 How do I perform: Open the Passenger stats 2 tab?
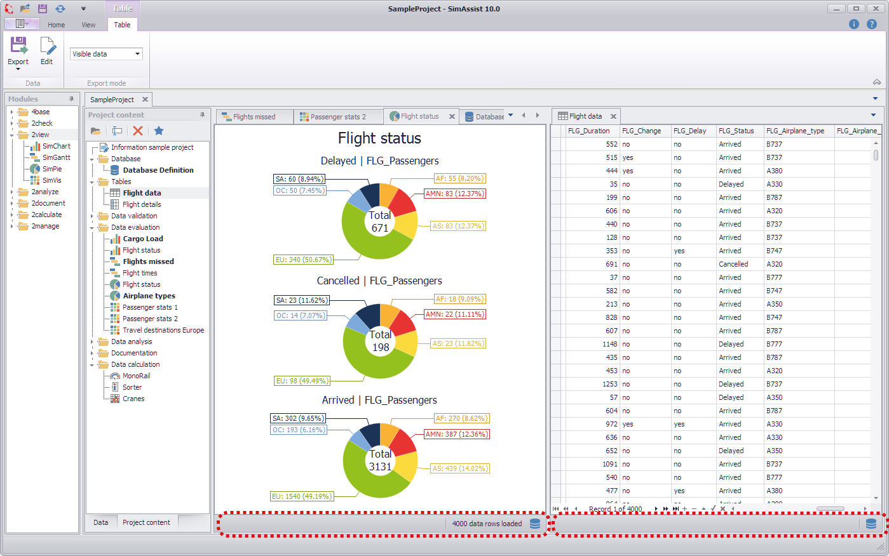337,117
